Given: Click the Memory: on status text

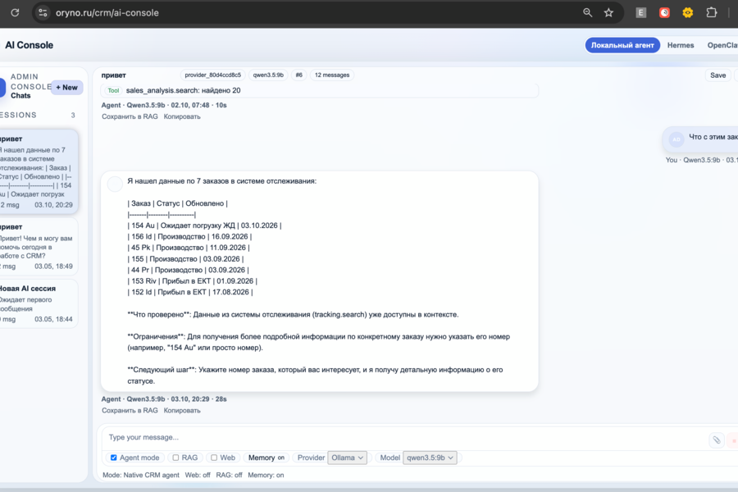Looking at the screenshot, I should (x=266, y=475).
